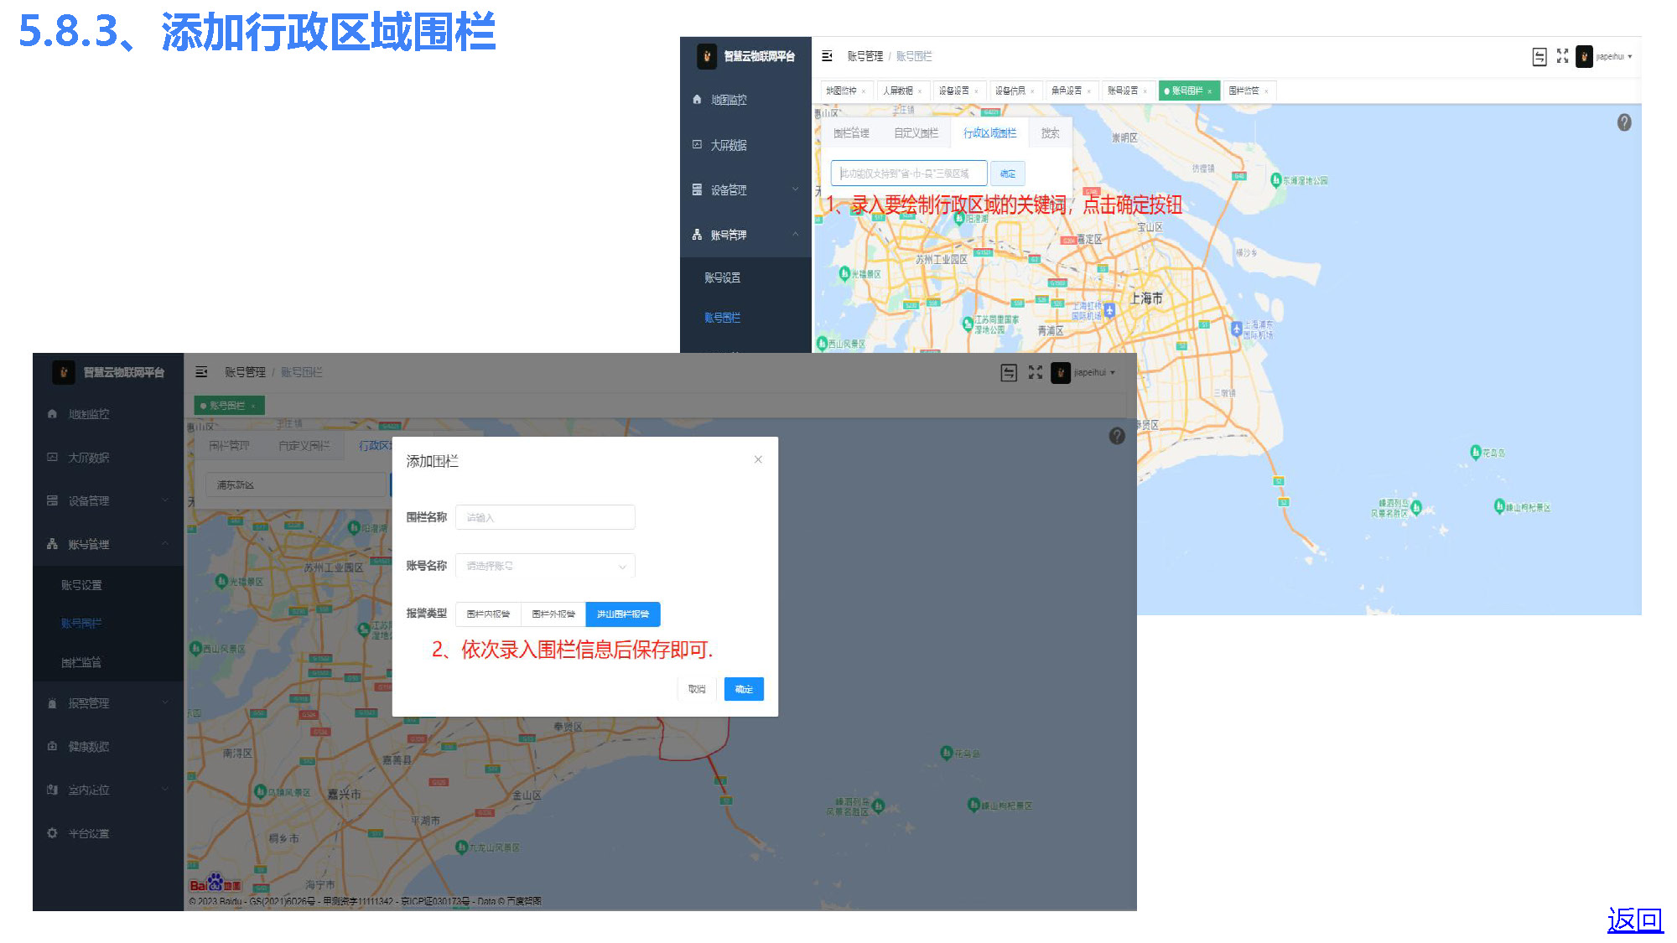The image size is (1677, 943).
Task: Click 账号设置 in upper sidebar submenu
Action: pos(722,277)
